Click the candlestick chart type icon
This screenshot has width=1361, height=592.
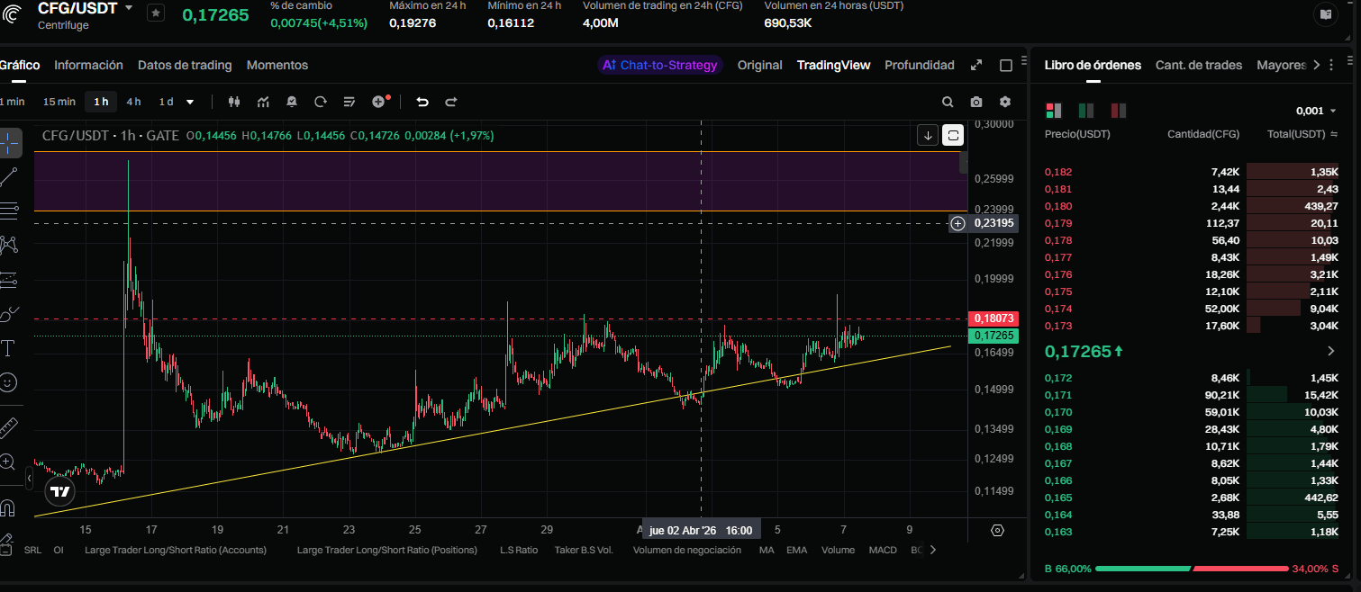(x=235, y=102)
